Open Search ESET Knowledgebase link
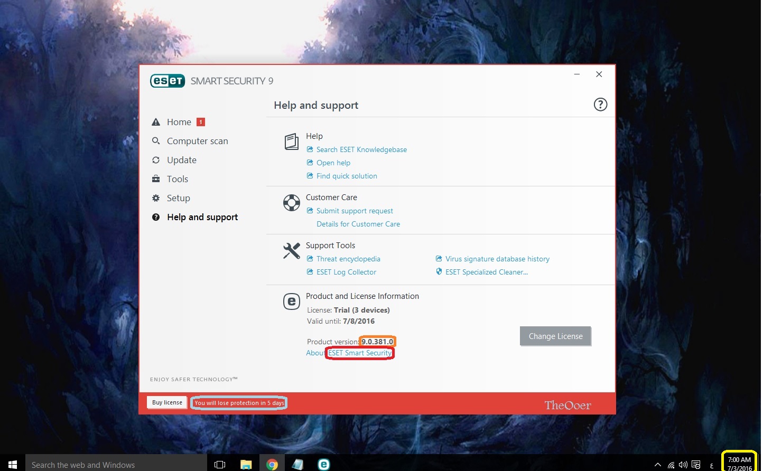Image resolution: width=763 pixels, height=471 pixels. (361, 149)
